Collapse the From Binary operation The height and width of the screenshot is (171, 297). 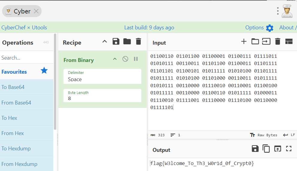(115, 59)
